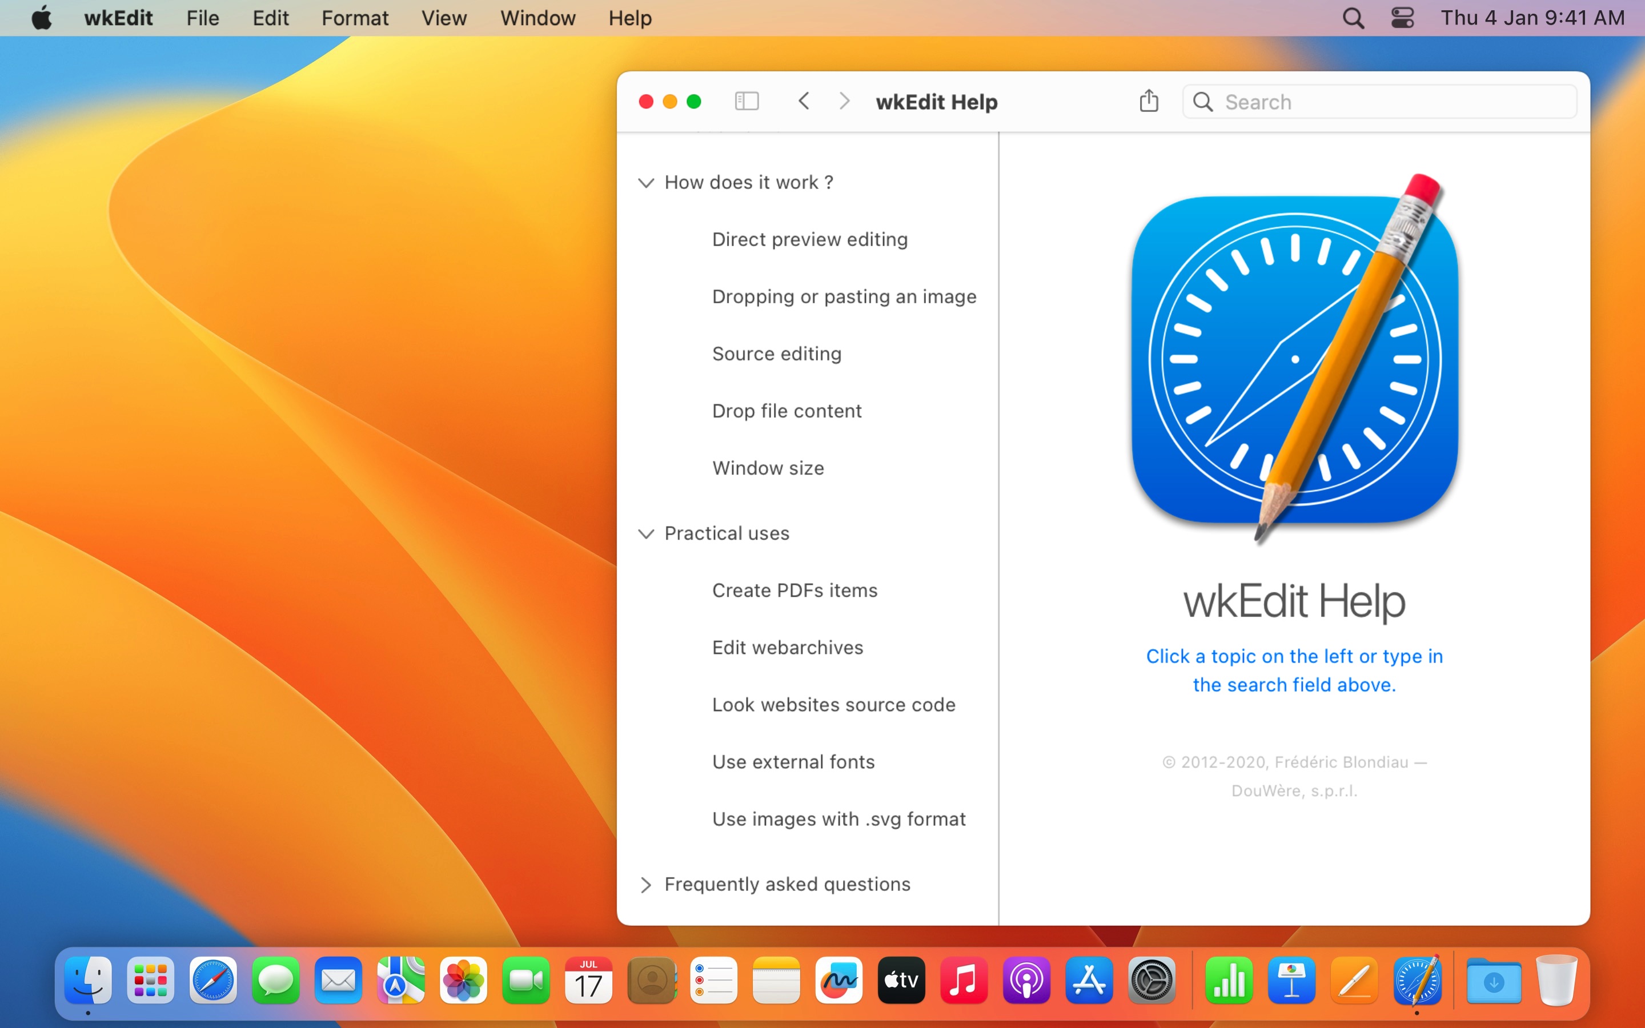This screenshot has width=1645, height=1028.
Task: Open Dropping or pasting an image topic
Action: pos(844,296)
